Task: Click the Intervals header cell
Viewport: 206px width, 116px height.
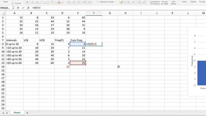Action: [x=14, y=40]
